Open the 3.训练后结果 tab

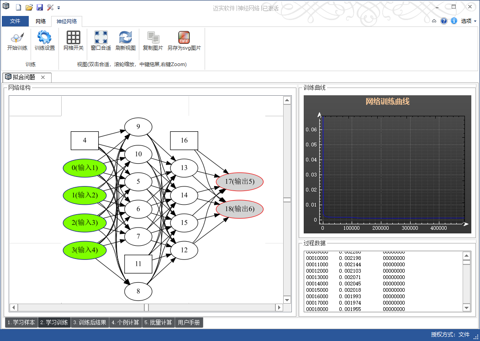click(90, 323)
